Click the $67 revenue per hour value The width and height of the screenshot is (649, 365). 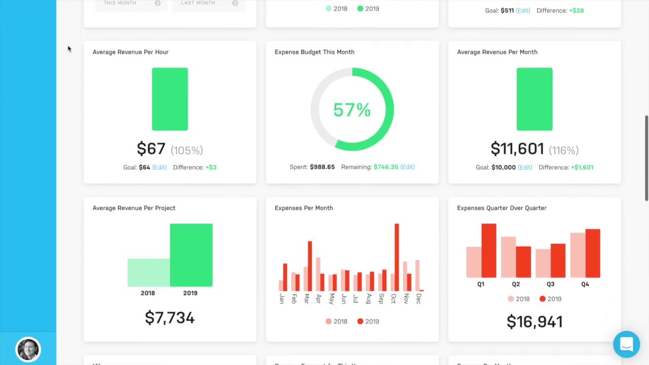(151, 149)
